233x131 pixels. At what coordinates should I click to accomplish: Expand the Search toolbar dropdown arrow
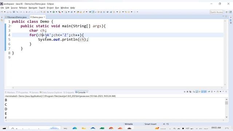pyautogui.click(x=87, y=12)
